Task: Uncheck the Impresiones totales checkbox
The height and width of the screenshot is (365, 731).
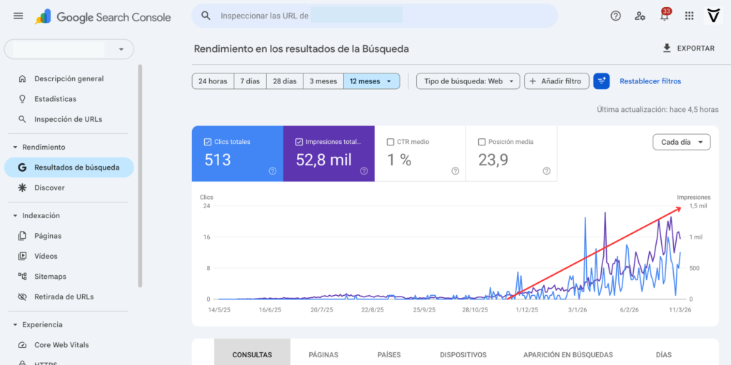Action: (x=299, y=142)
